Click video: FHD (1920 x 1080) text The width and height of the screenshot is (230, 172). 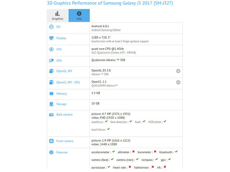(108, 118)
